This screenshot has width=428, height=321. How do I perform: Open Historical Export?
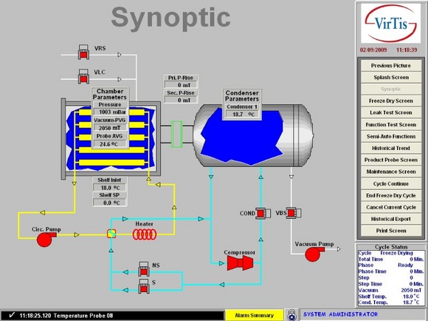[x=391, y=219]
